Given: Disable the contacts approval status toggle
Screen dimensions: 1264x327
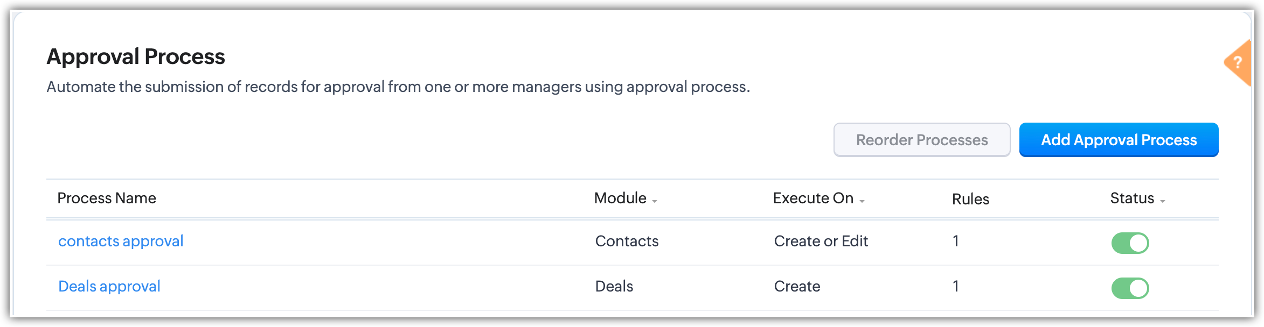Looking at the screenshot, I should [x=1130, y=243].
